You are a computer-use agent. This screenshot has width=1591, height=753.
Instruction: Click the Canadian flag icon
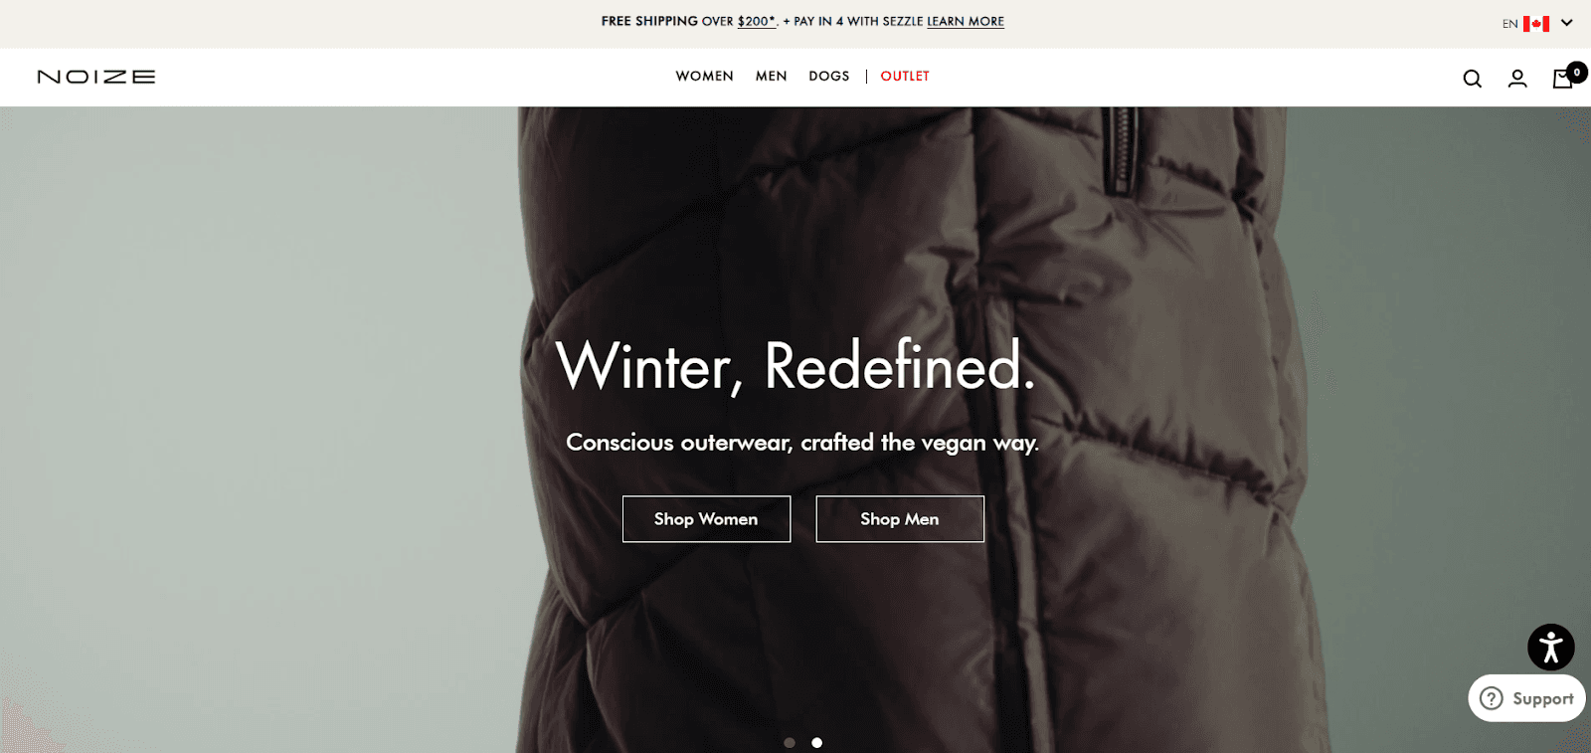click(x=1536, y=23)
